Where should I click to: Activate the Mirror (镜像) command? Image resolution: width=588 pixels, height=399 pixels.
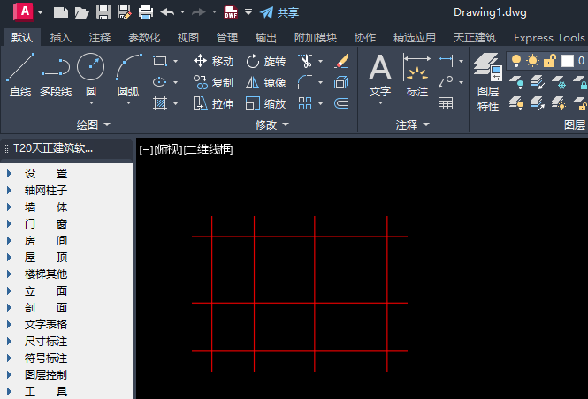266,82
